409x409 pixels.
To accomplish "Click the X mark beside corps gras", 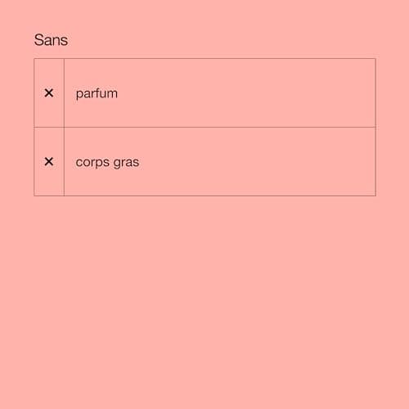I will tap(49, 162).
